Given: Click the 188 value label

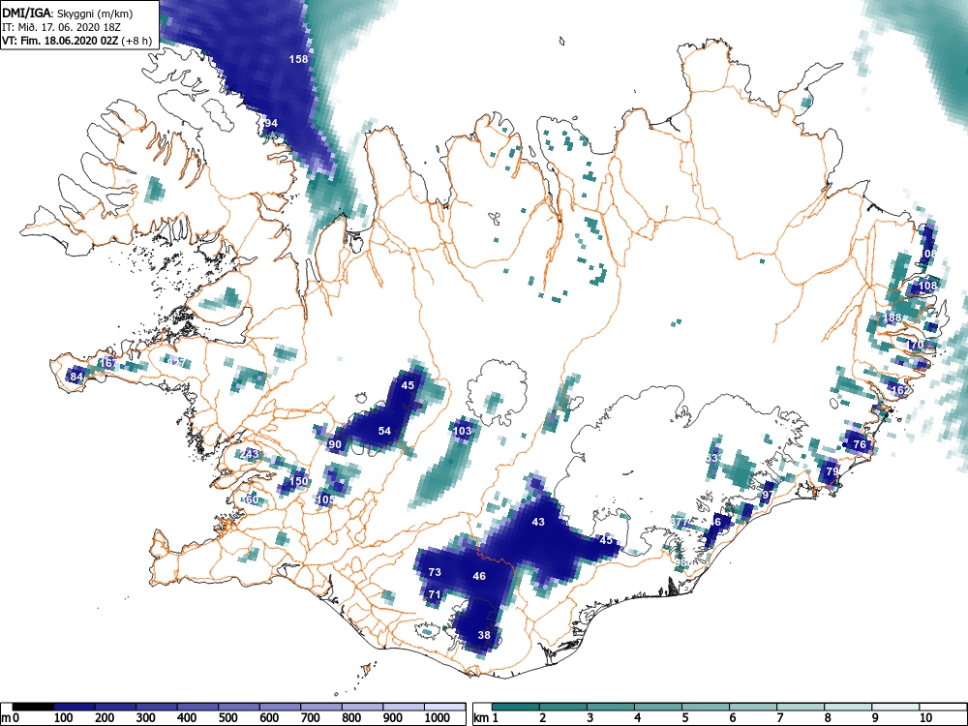Looking at the screenshot, I should [892, 318].
